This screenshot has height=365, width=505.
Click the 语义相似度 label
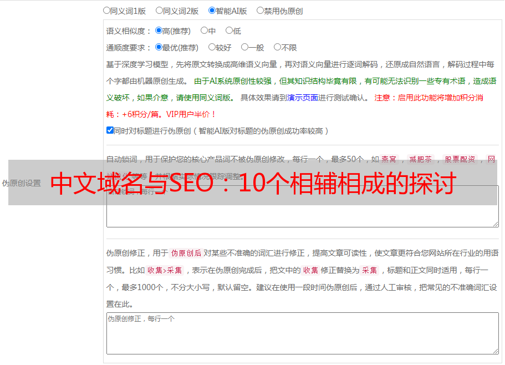pos(129,31)
